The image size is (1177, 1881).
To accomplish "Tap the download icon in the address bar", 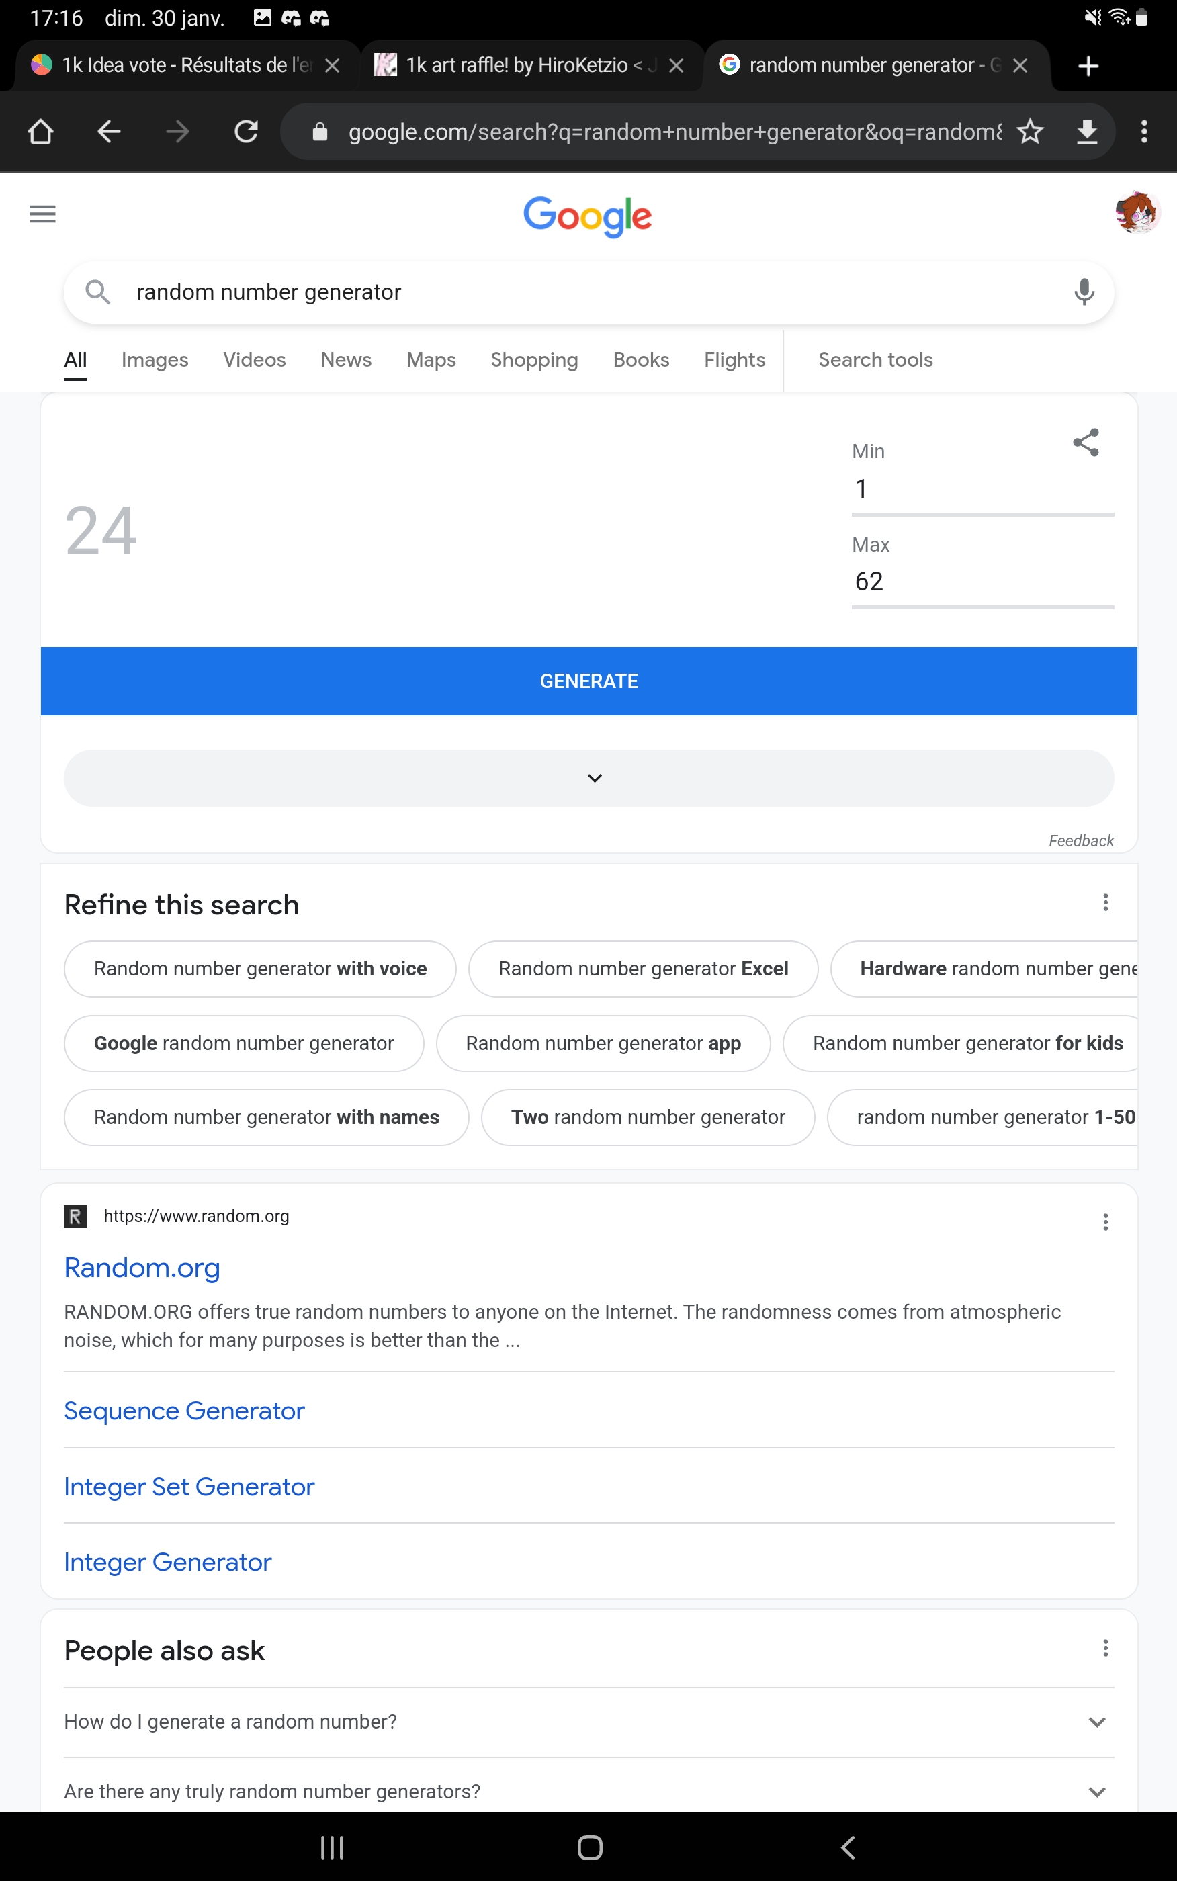I will [1086, 132].
